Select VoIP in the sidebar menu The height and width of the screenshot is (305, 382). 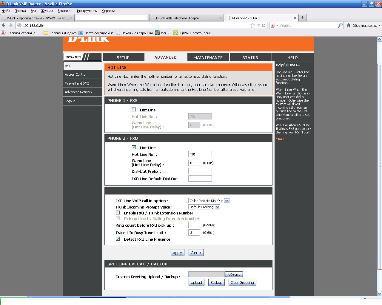point(83,66)
